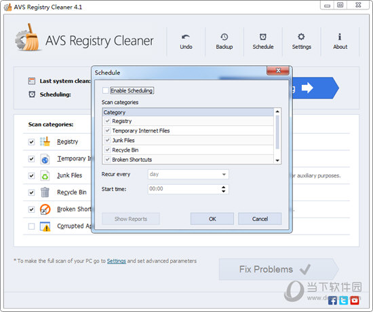Click the Recycle Bin trash icon
The width and height of the screenshot is (373, 312).
(45, 192)
